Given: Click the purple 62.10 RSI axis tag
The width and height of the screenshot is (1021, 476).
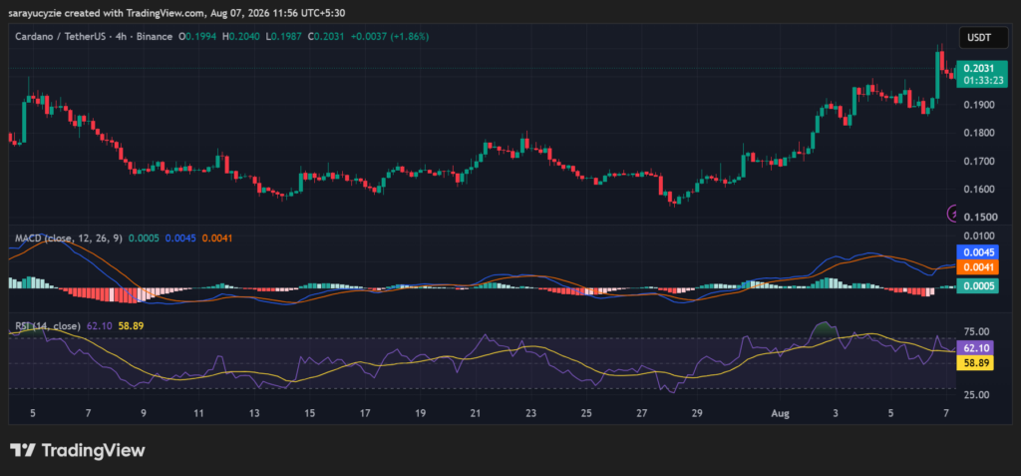Looking at the screenshot, I should (x=975, y=349).
